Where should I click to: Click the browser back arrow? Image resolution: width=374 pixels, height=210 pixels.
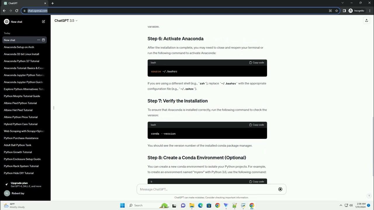(4, 10)
